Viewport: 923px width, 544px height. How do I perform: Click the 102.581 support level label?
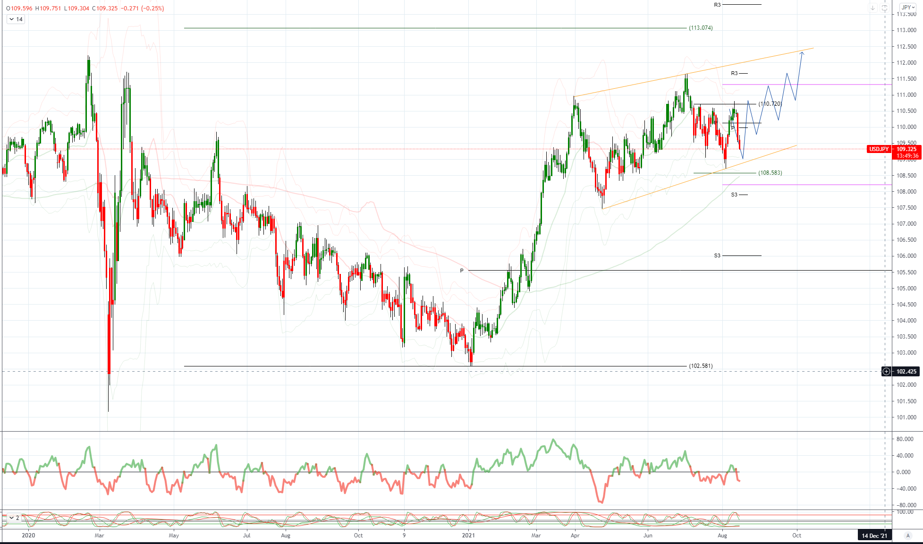click(x=701, y=366)
